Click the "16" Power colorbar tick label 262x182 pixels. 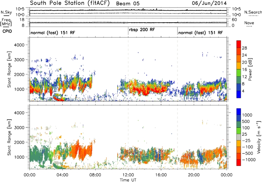coord(244,70)
